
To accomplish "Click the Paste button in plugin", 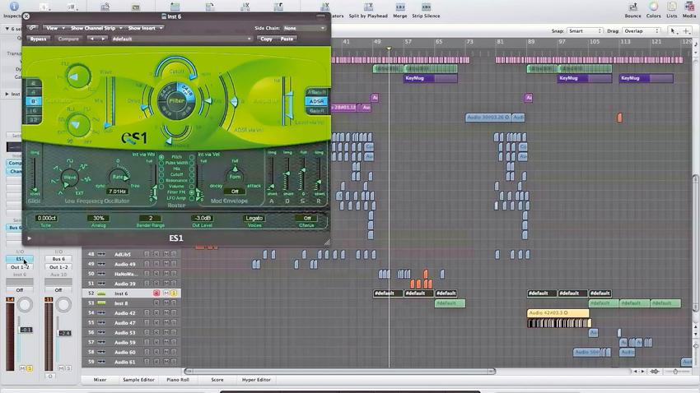I will coord(287,39).
